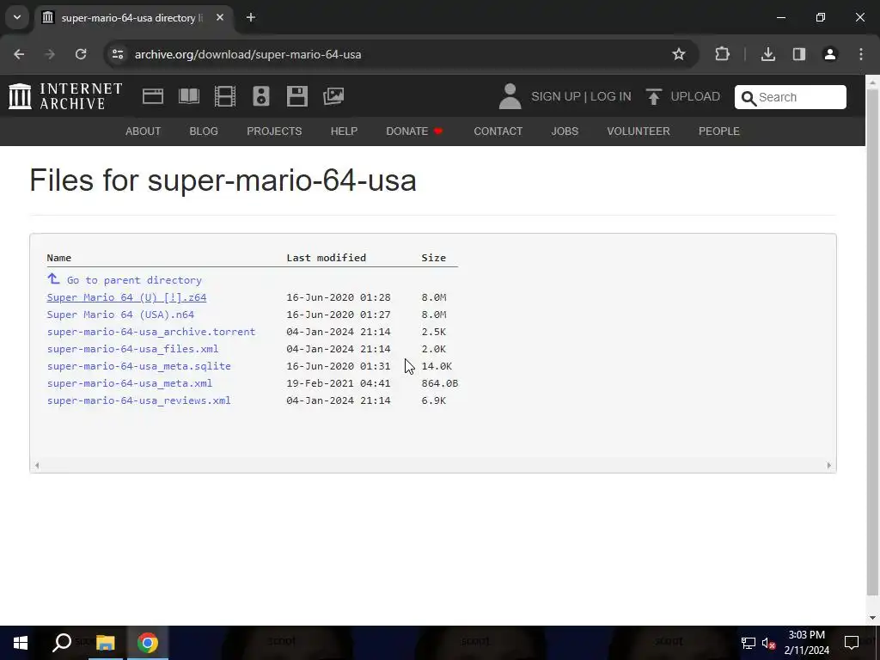Viewport: 880px width, 660px height.
Task: Open the Software floppy disk icon
Action: 296,96
